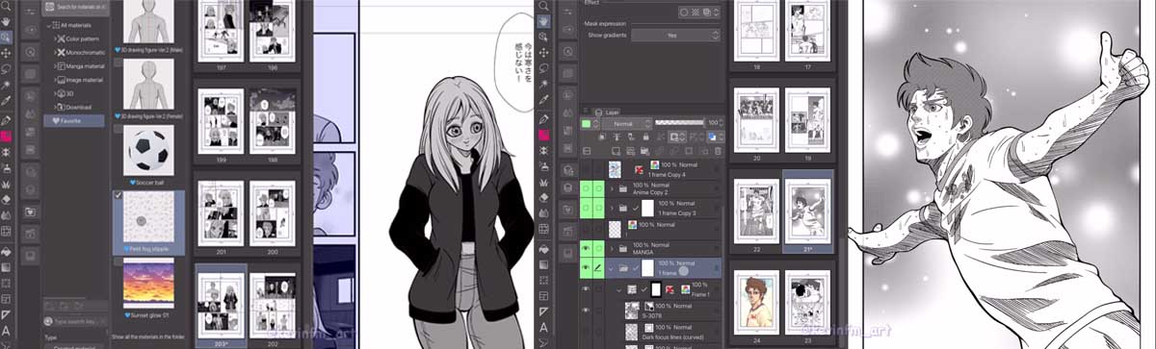Show the hidden Anime Copy 2 folder
1156x349 pixels.
click(x=585, y=187)
